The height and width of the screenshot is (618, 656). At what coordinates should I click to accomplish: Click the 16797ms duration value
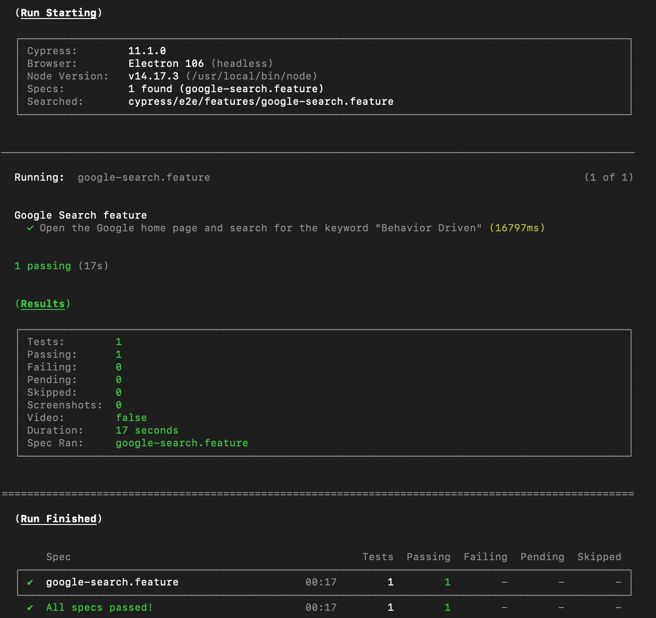click(x=516, y=228)
